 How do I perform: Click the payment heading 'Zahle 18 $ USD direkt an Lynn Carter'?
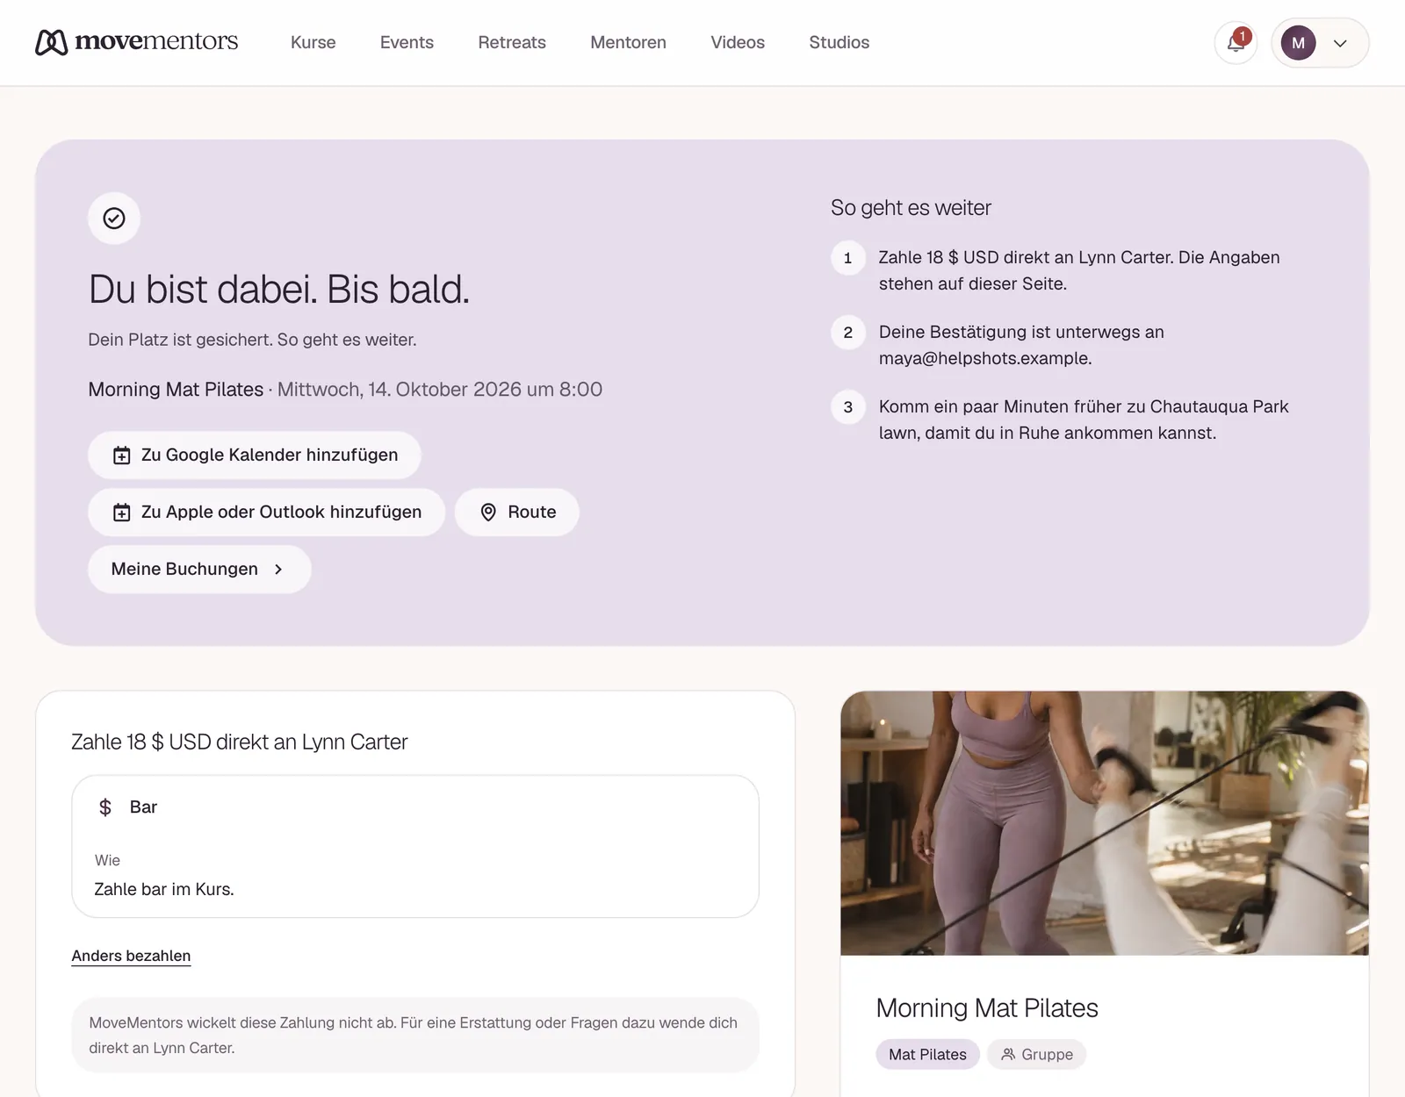[240, 742]
